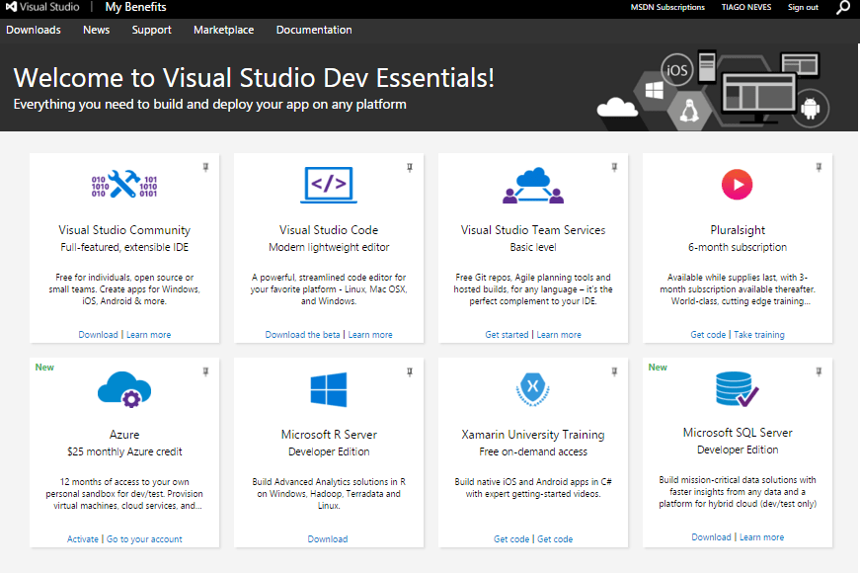Click the Pluralsight play icon
Image resolution: width=860 pixels, height=573 pixels.
tap(738, 185)
